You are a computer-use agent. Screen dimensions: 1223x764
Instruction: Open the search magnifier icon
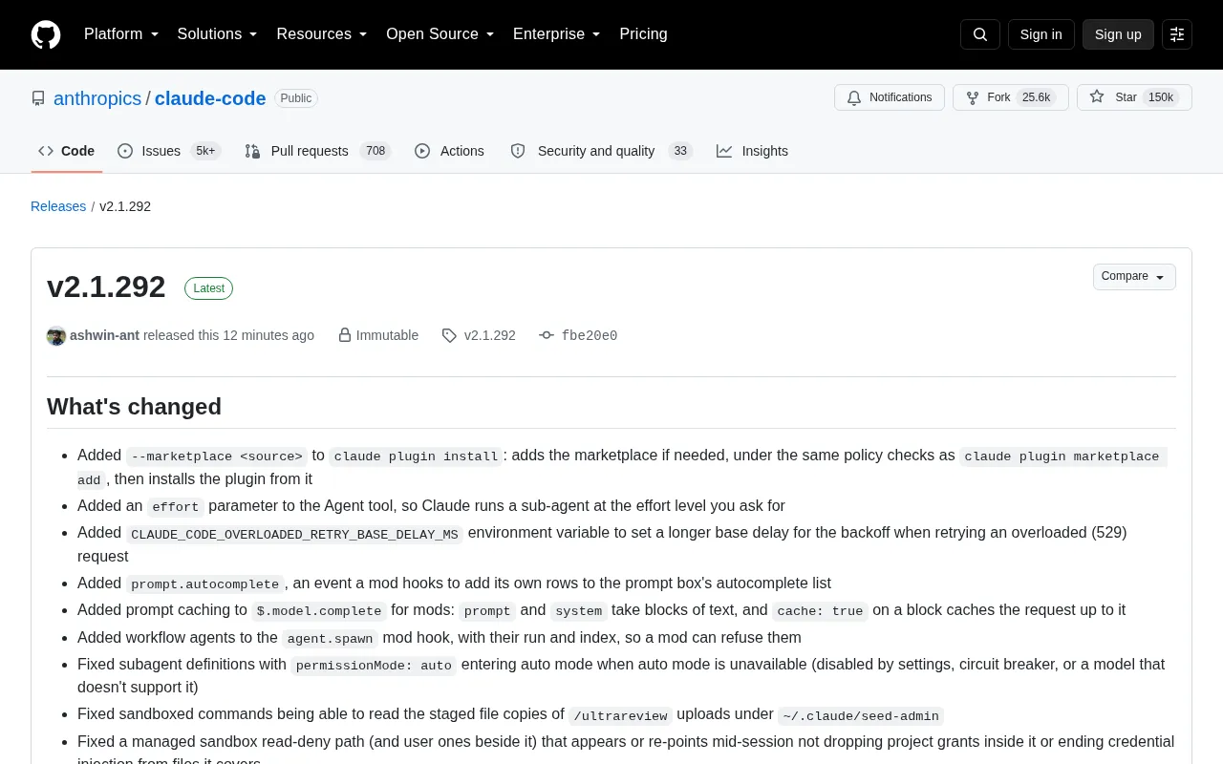click(980, 34)
